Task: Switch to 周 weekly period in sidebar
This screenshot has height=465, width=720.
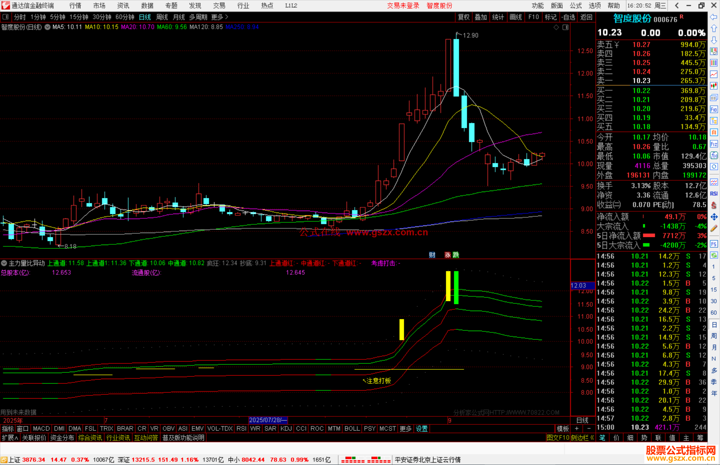Action: (x=714, y=336)
